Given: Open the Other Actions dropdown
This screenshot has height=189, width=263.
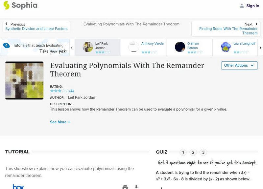Looking at the screenshot, I should (239, 65).
